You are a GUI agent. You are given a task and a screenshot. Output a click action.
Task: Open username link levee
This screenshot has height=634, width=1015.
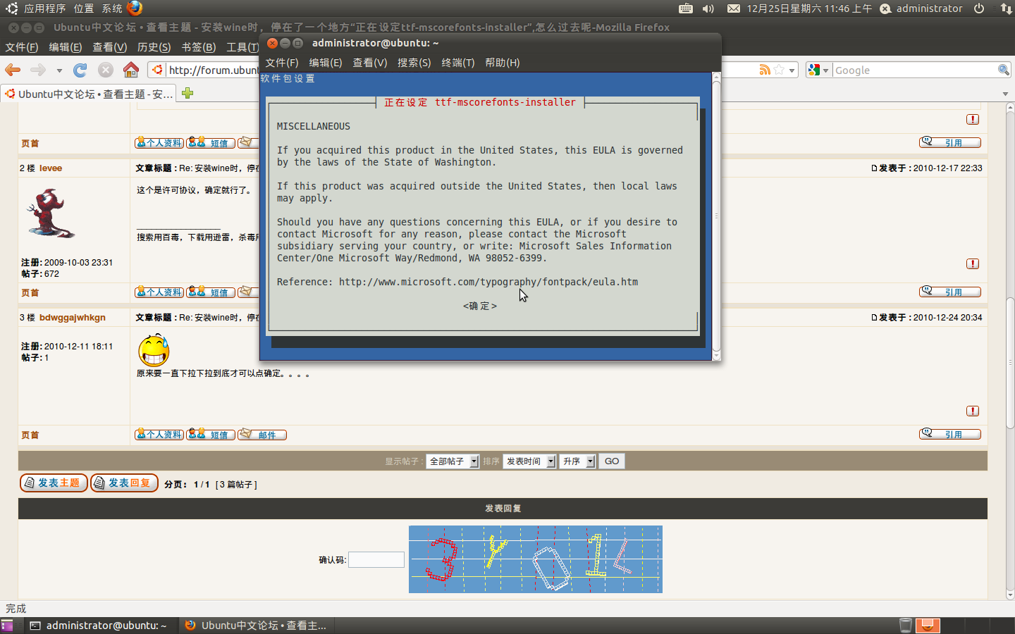[x=51, y=168]
